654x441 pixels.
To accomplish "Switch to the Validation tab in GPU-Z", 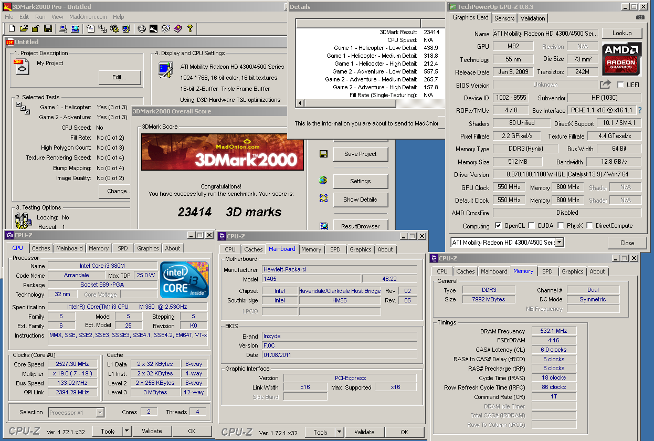I will [533, 18].
